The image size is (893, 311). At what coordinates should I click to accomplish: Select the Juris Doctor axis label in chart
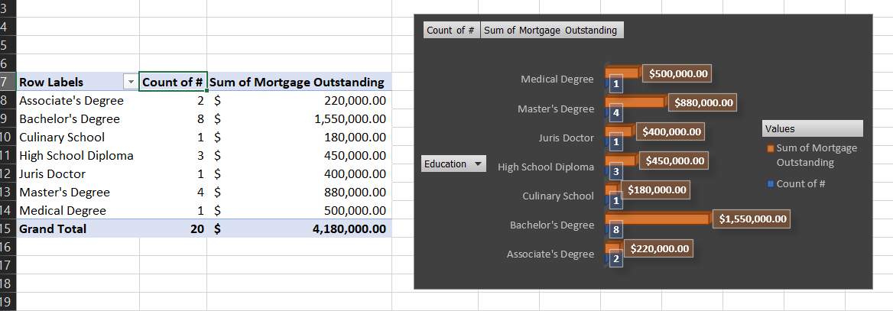pyautogui.click(x=566, y=138)
